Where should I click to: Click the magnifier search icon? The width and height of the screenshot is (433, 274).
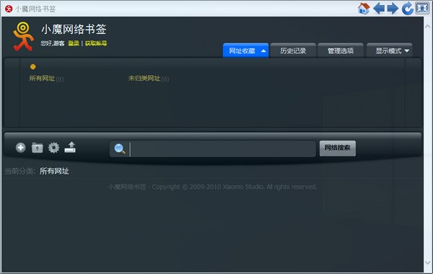click(x=120, y=149)
